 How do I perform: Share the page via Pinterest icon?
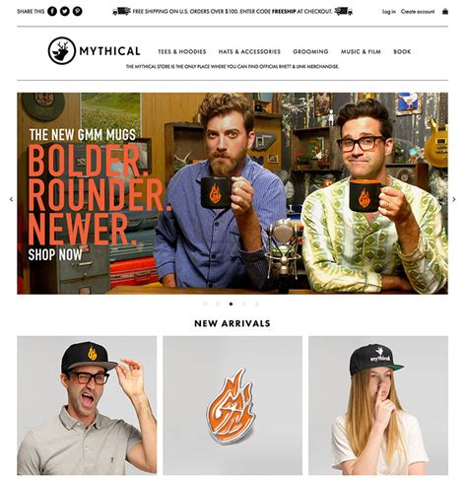[x=77, y=11]
